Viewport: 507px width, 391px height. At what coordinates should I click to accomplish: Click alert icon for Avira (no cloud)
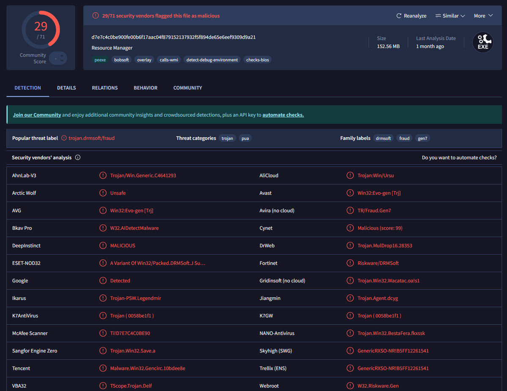(350, 210)
